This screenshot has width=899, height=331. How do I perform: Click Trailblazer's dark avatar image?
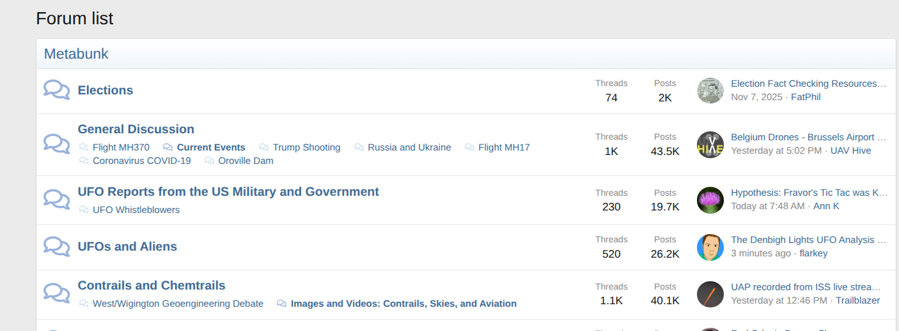(710, 294)
